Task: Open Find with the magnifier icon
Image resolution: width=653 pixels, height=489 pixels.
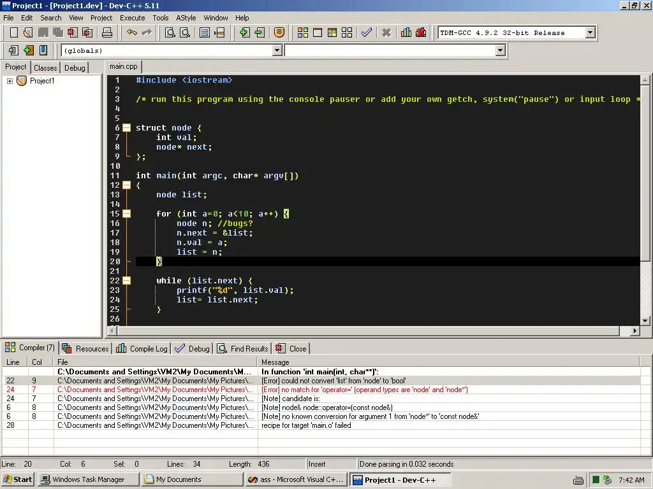Action: (x=170, y=32)
